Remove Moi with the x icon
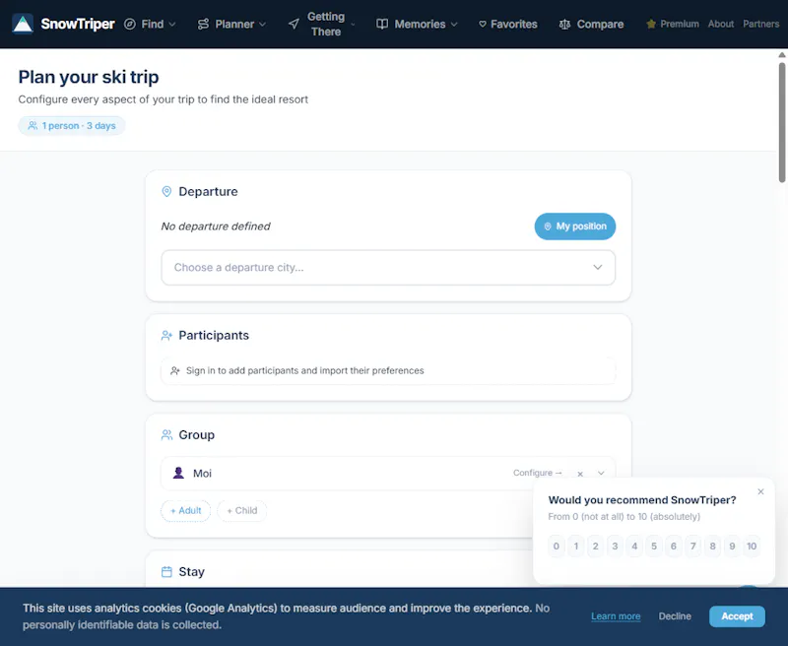 pos(580,474)
